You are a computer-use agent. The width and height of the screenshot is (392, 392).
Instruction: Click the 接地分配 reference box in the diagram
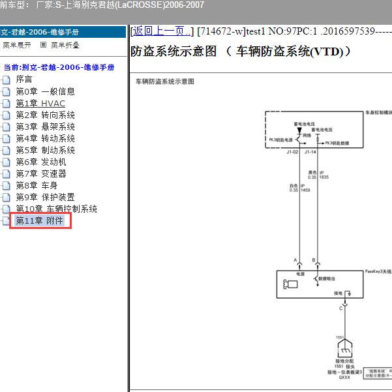(378, 374)
